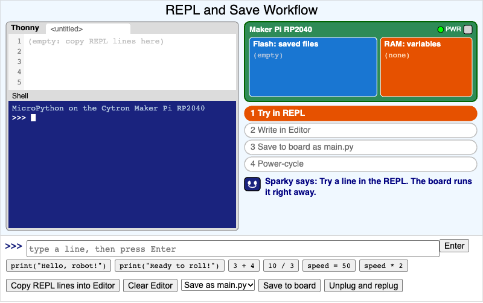
Task: Click the (none) text in RAM panel
Action: 397,56
